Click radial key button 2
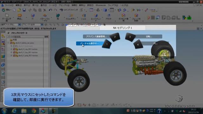 click(x=115, y=37)
